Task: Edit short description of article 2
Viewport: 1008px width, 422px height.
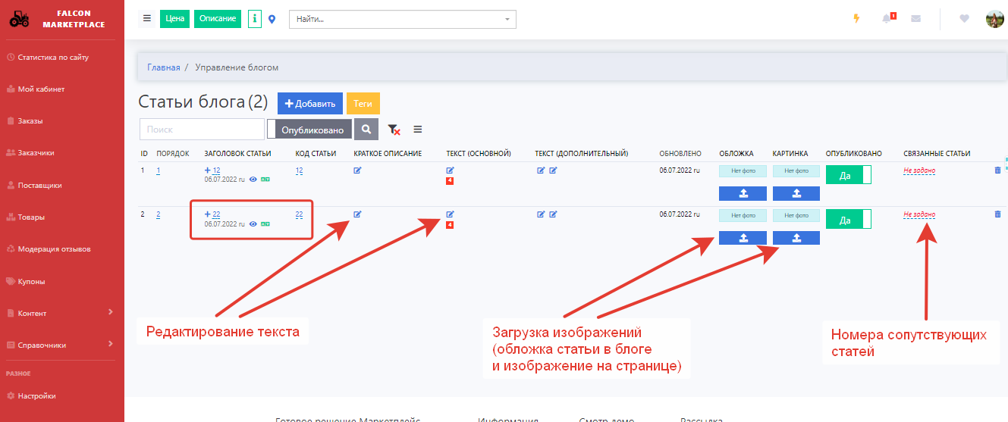Action: 357,214
